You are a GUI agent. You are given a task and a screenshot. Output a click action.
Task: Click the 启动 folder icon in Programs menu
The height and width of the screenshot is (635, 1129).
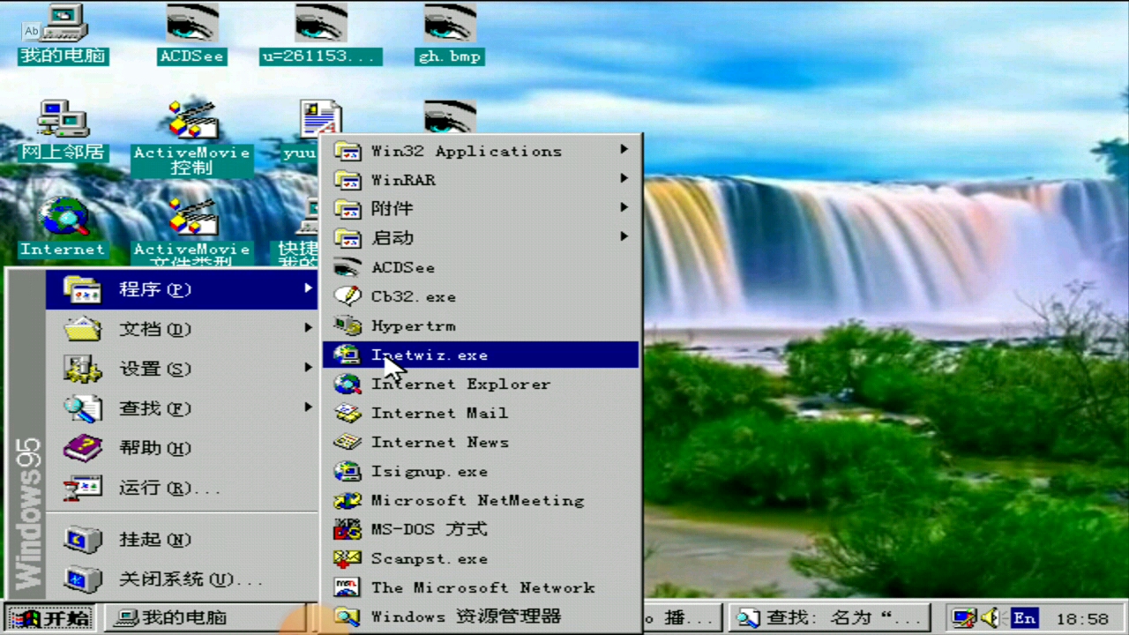[x=348, y=238]
